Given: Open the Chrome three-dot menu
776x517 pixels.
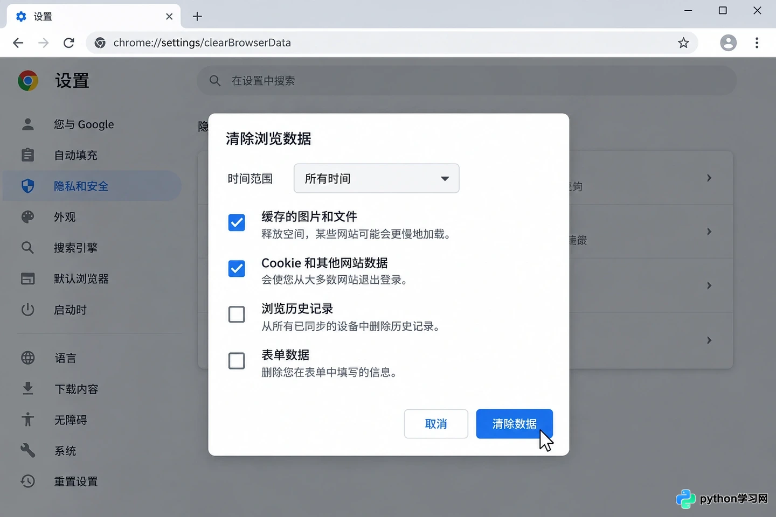Looking at the screenshot, I should click(x=757, y=43).
